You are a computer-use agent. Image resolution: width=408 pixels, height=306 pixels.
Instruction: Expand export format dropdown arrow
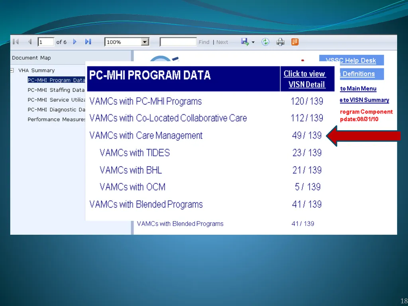(x=253, y=42)
